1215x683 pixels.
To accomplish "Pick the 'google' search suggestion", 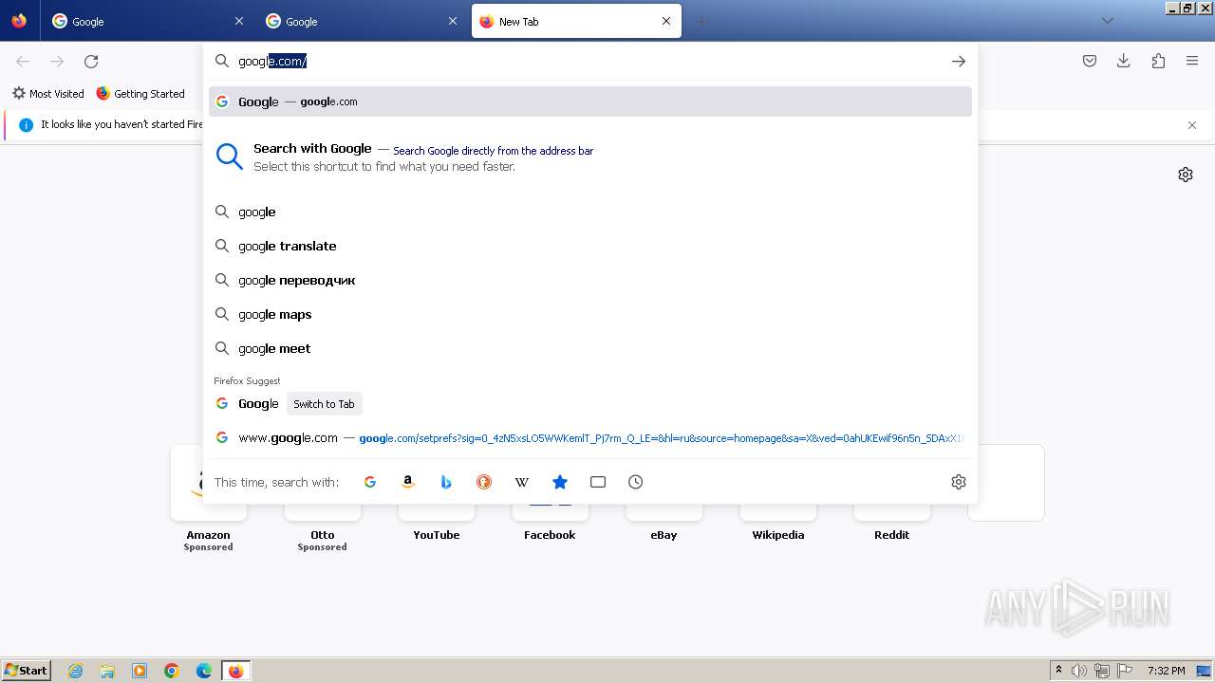I will [590, 212].
